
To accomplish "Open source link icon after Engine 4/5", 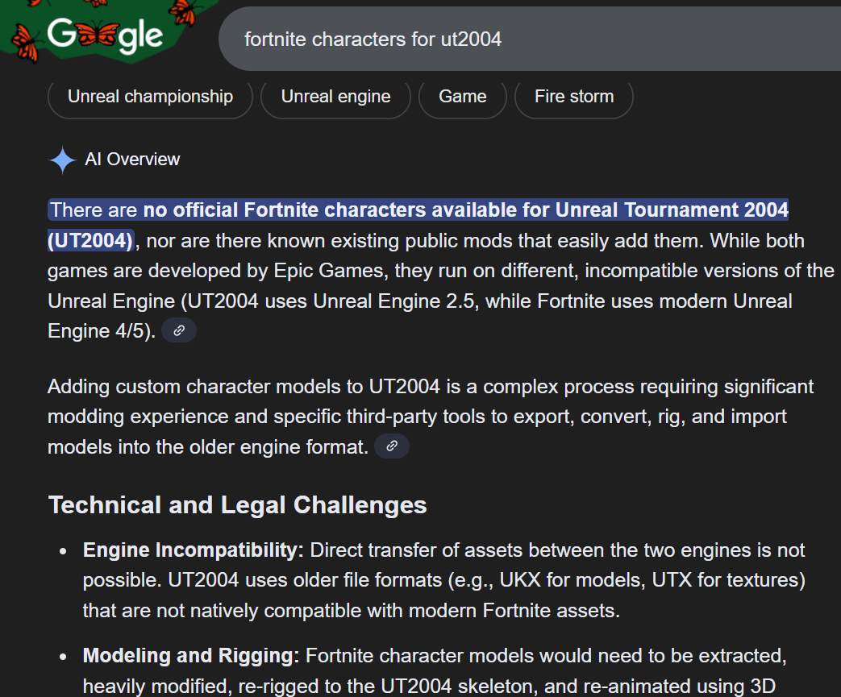I will pyautogui.click(x=179, y=330).
